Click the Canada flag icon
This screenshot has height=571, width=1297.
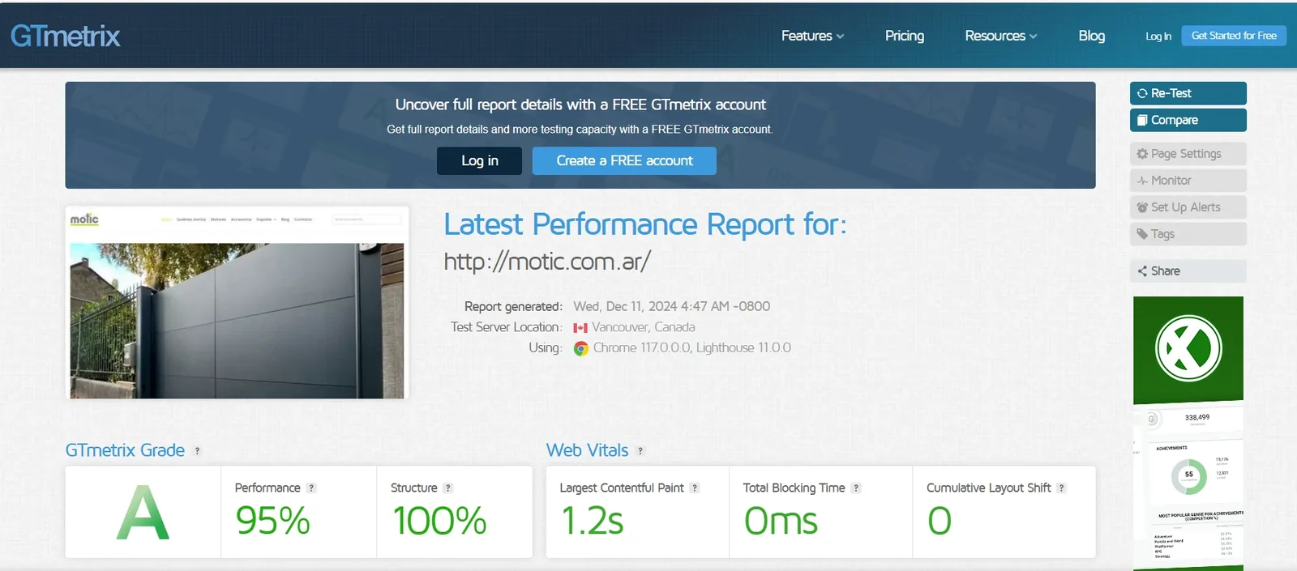[580, 328]
